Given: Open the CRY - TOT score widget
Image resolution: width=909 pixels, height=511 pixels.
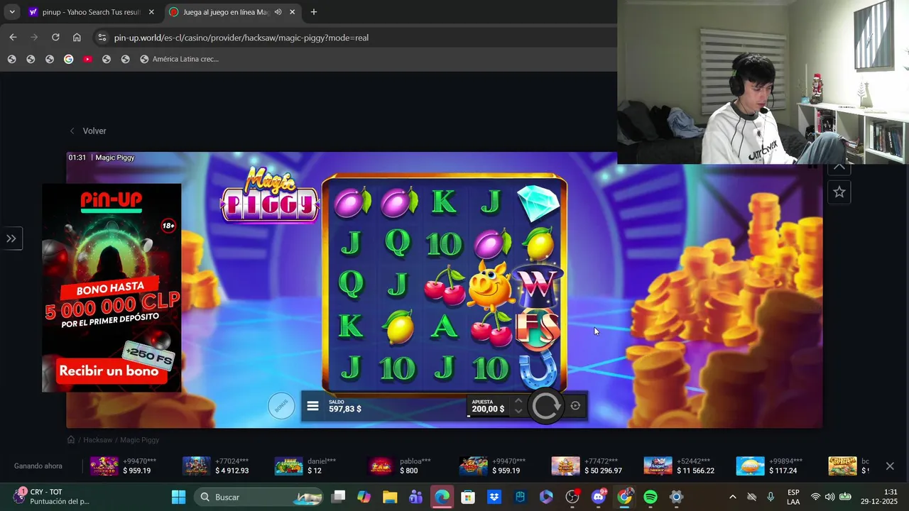Looking at the screenshot, I should (51, 497).
